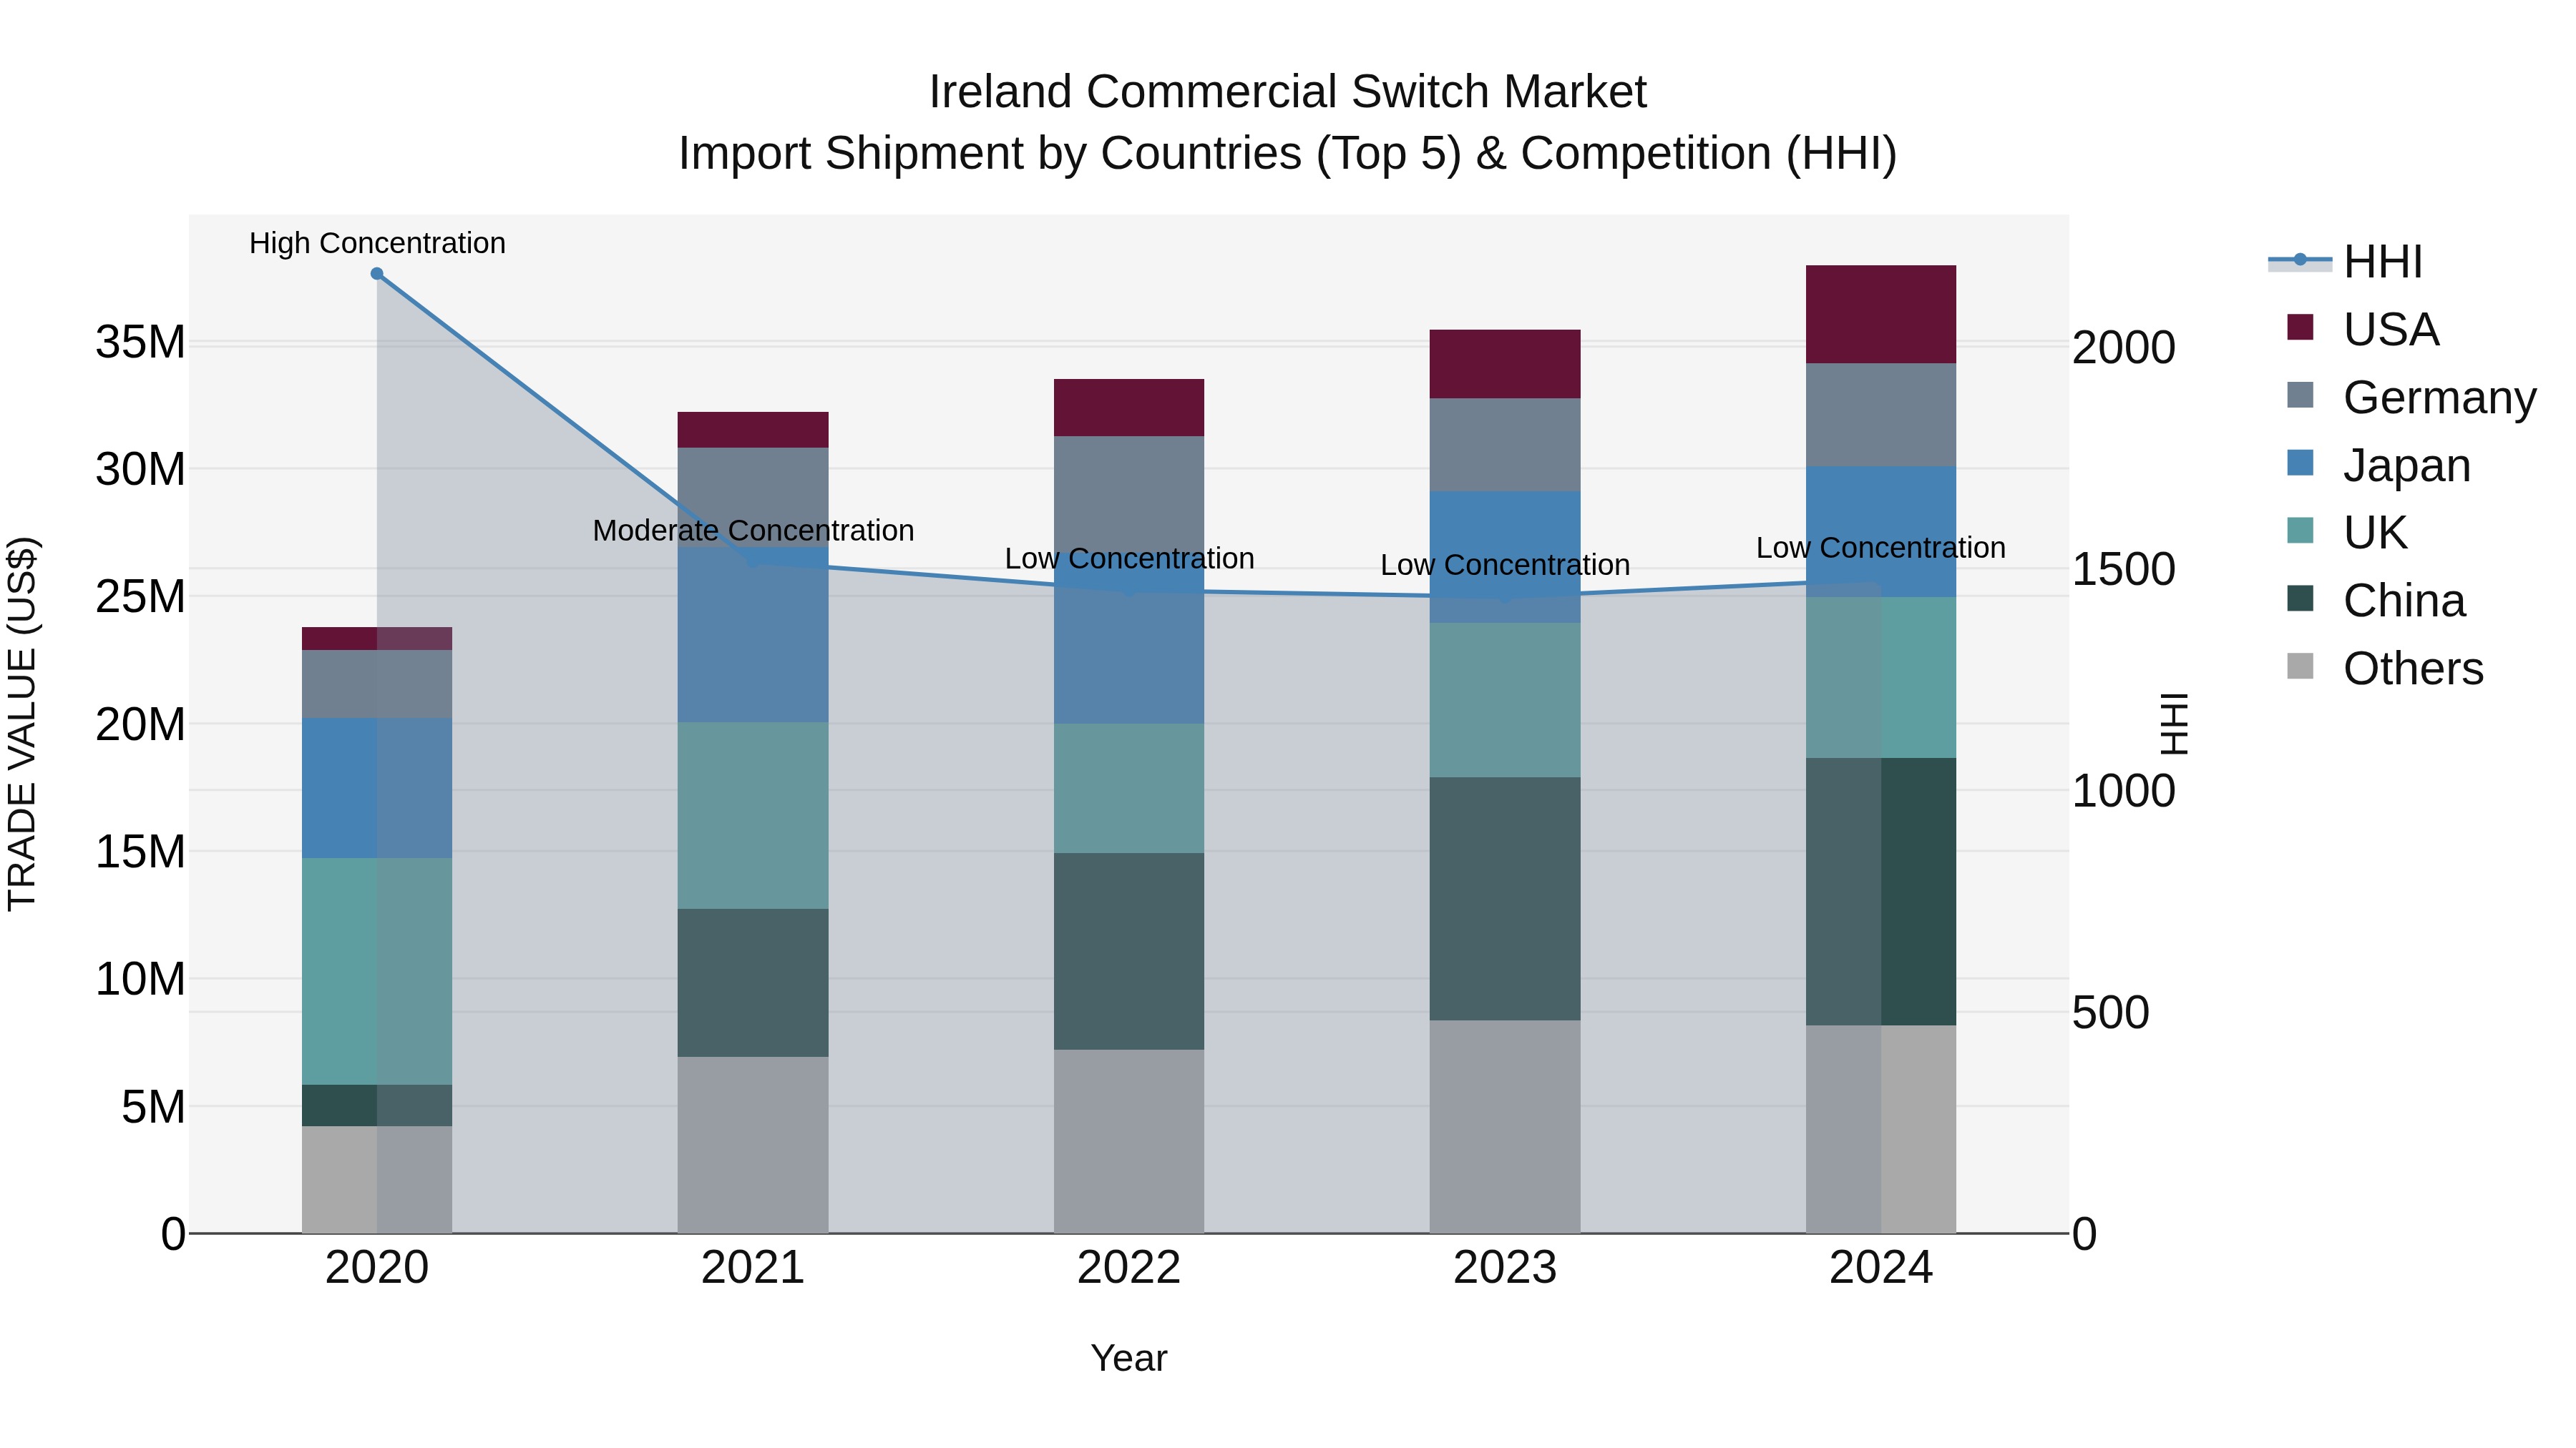Click the USA segment of 2023 bar
The width and height of the screenshot is (2576, 1448).
1504,364
